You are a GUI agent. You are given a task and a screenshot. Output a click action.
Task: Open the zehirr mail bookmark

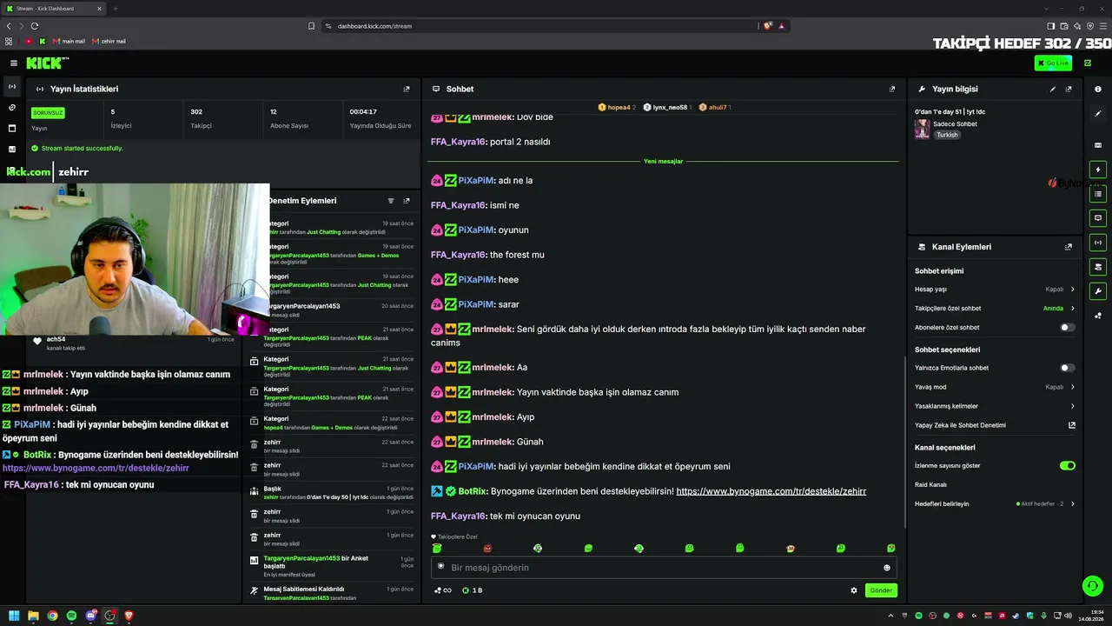coord(109,41)
